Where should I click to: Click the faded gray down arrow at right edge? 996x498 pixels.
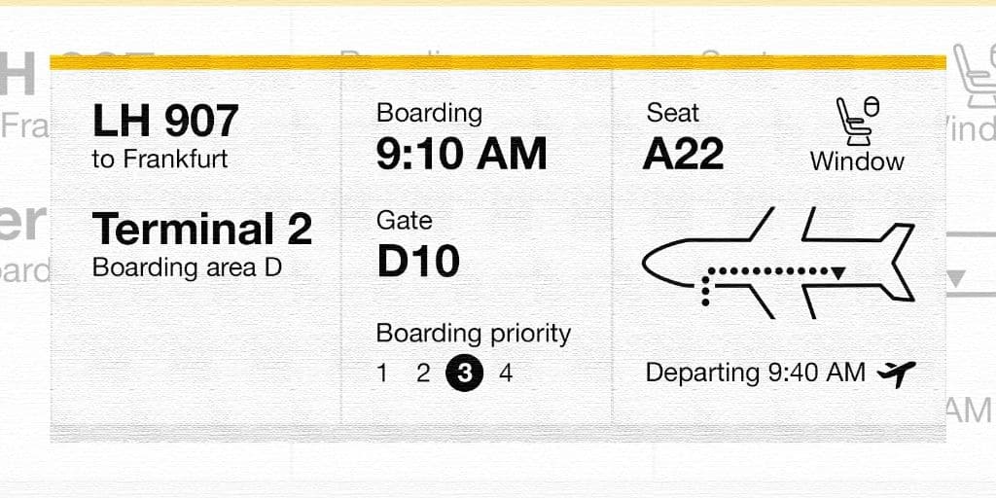(956, 280)
